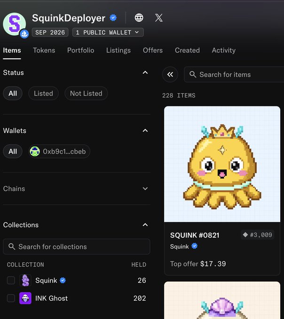Click the blue verified badge next to SquinkDeployer

click(x=113, y=18)
